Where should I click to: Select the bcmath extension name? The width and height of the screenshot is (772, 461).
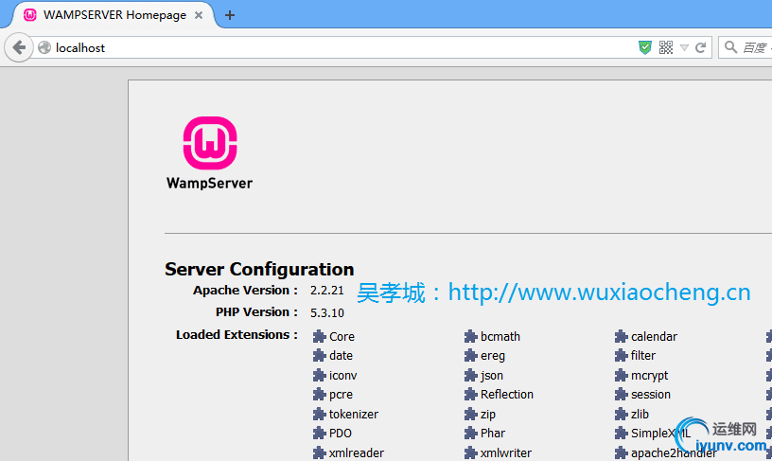[x=500, y=336]
